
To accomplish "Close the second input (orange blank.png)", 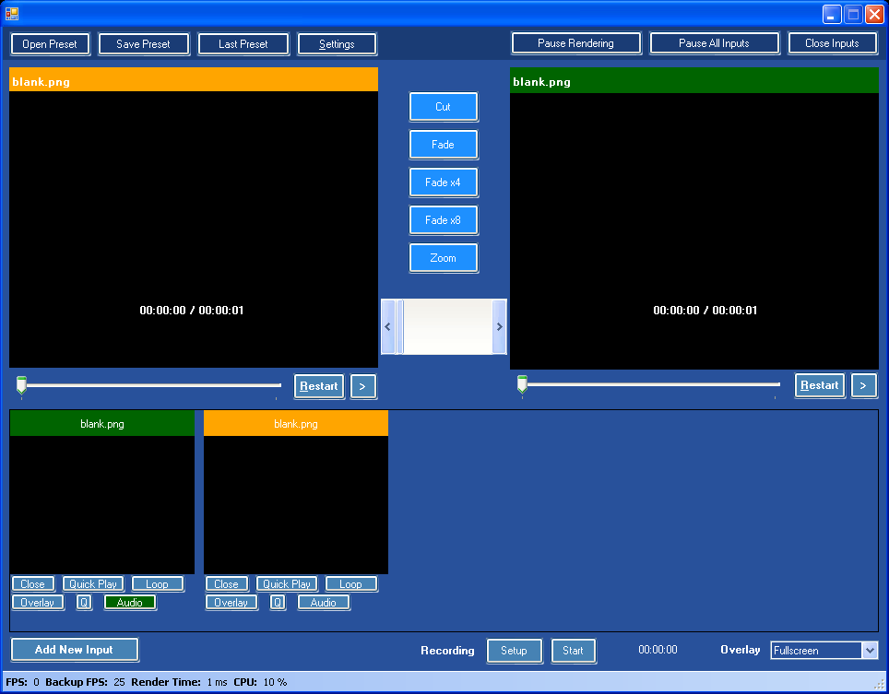I will pos(226,584).
